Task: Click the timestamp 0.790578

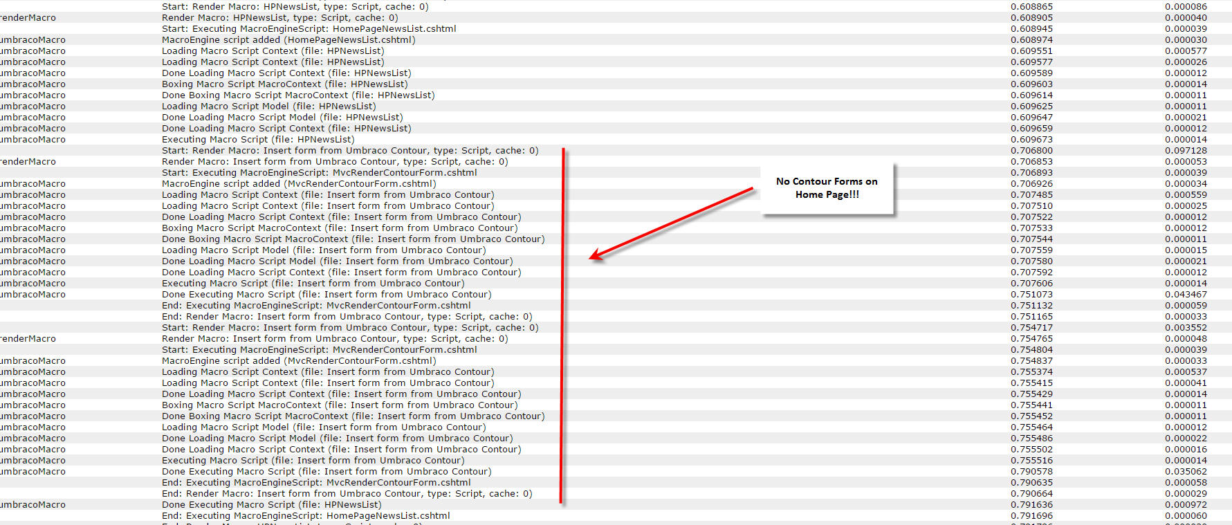Action: pyautogui.click(x=1031, y=472)
